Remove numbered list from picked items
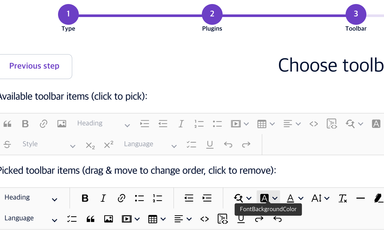Viewport: 384px width, 248px height. [158, 198]
